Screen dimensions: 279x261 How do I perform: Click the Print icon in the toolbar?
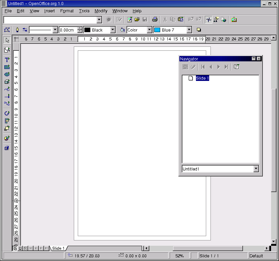pyautogui.click(x=155, y=20)
